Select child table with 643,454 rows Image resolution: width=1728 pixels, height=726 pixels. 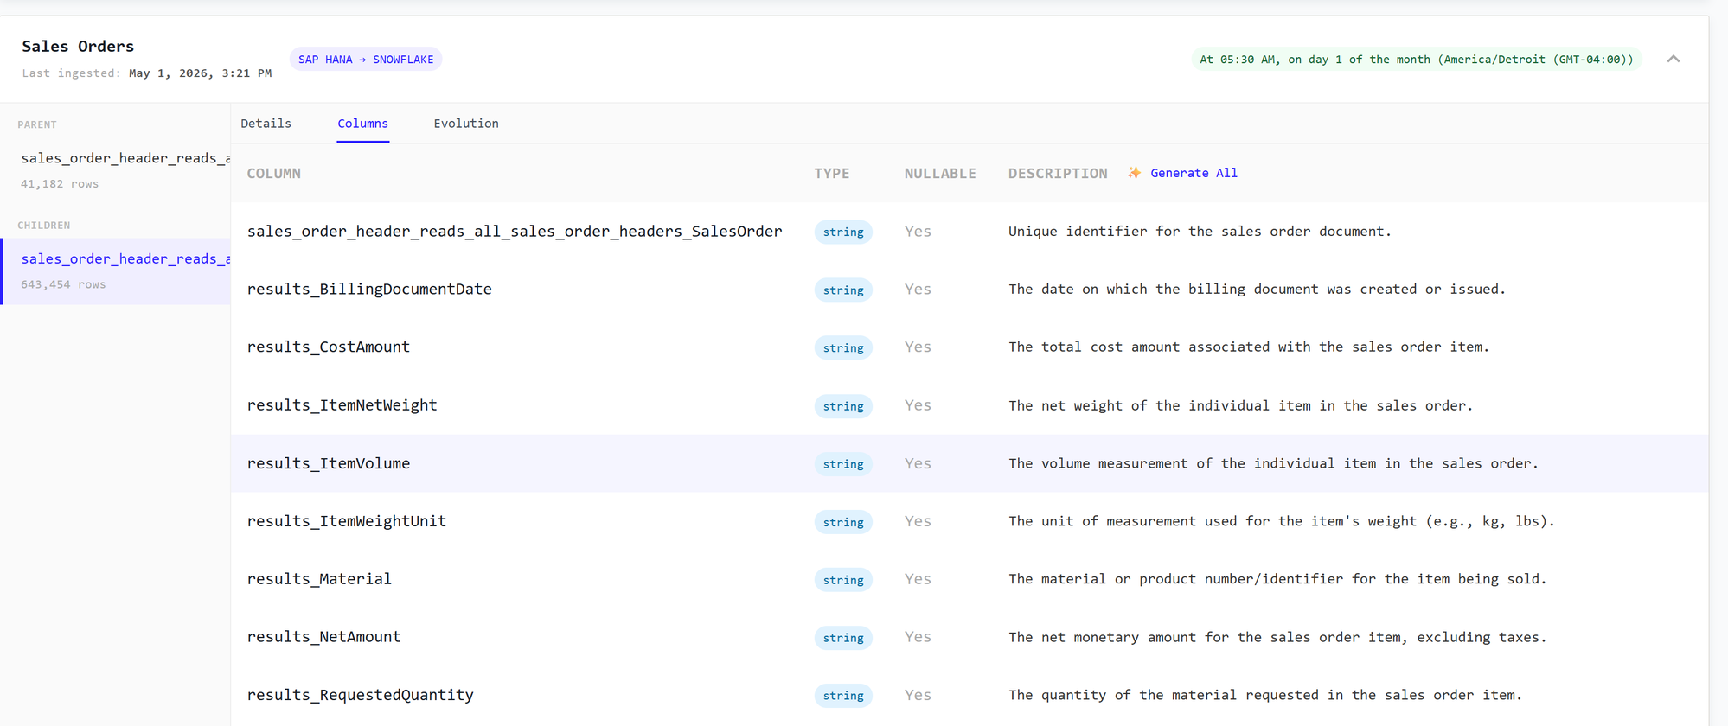pyautogui.click(x=116, y=271)
